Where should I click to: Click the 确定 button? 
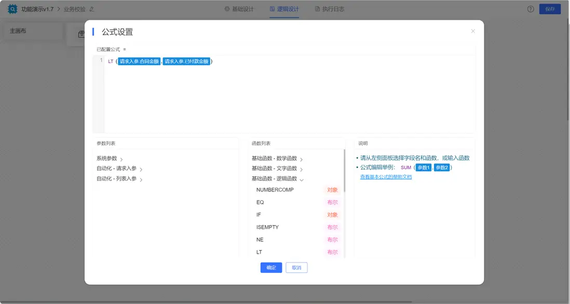[x=271, y=268]
